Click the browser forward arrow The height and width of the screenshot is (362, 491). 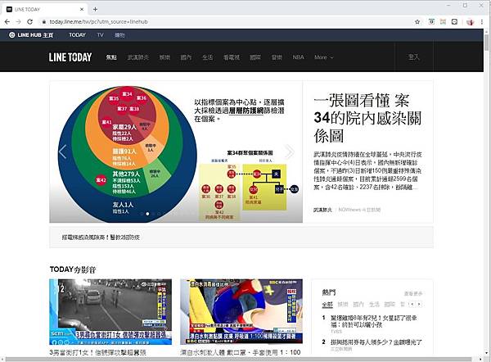[x=19, y=21]
